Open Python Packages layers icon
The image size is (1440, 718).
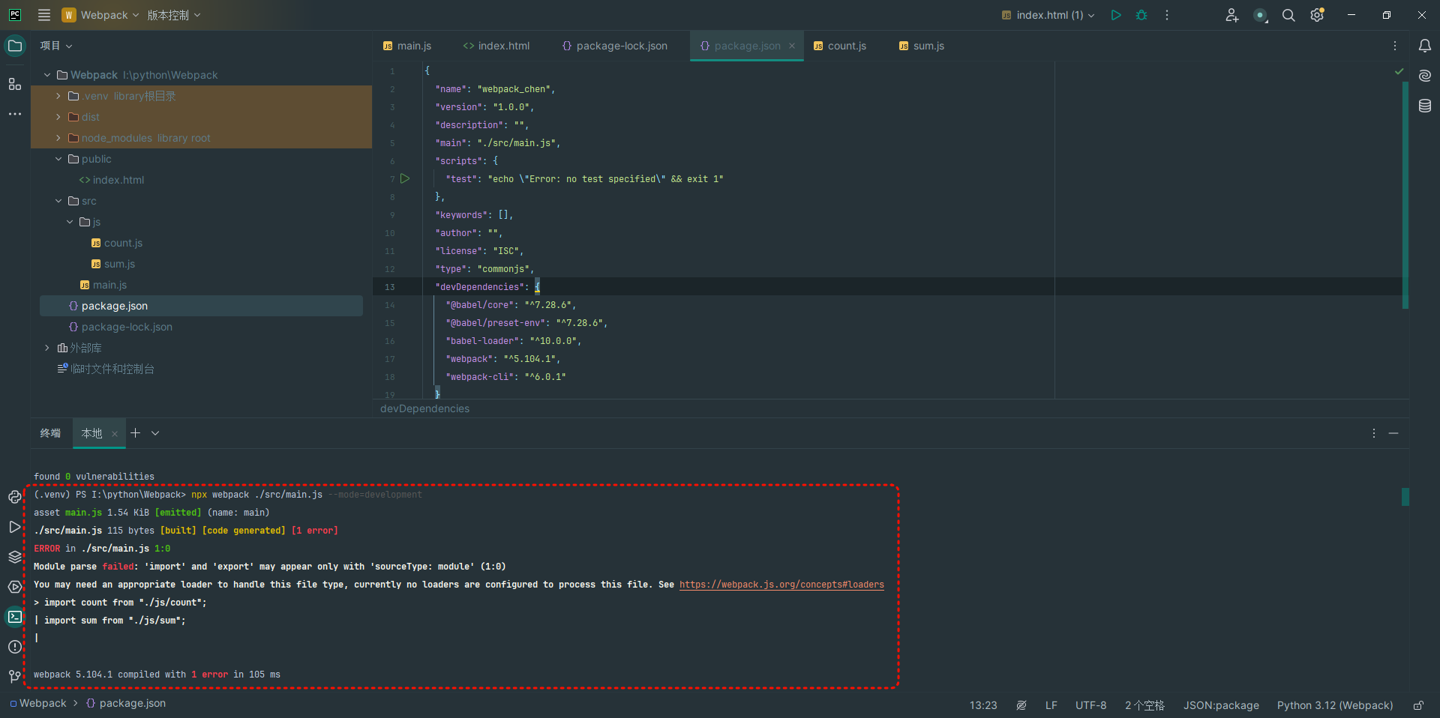[15, 557]
